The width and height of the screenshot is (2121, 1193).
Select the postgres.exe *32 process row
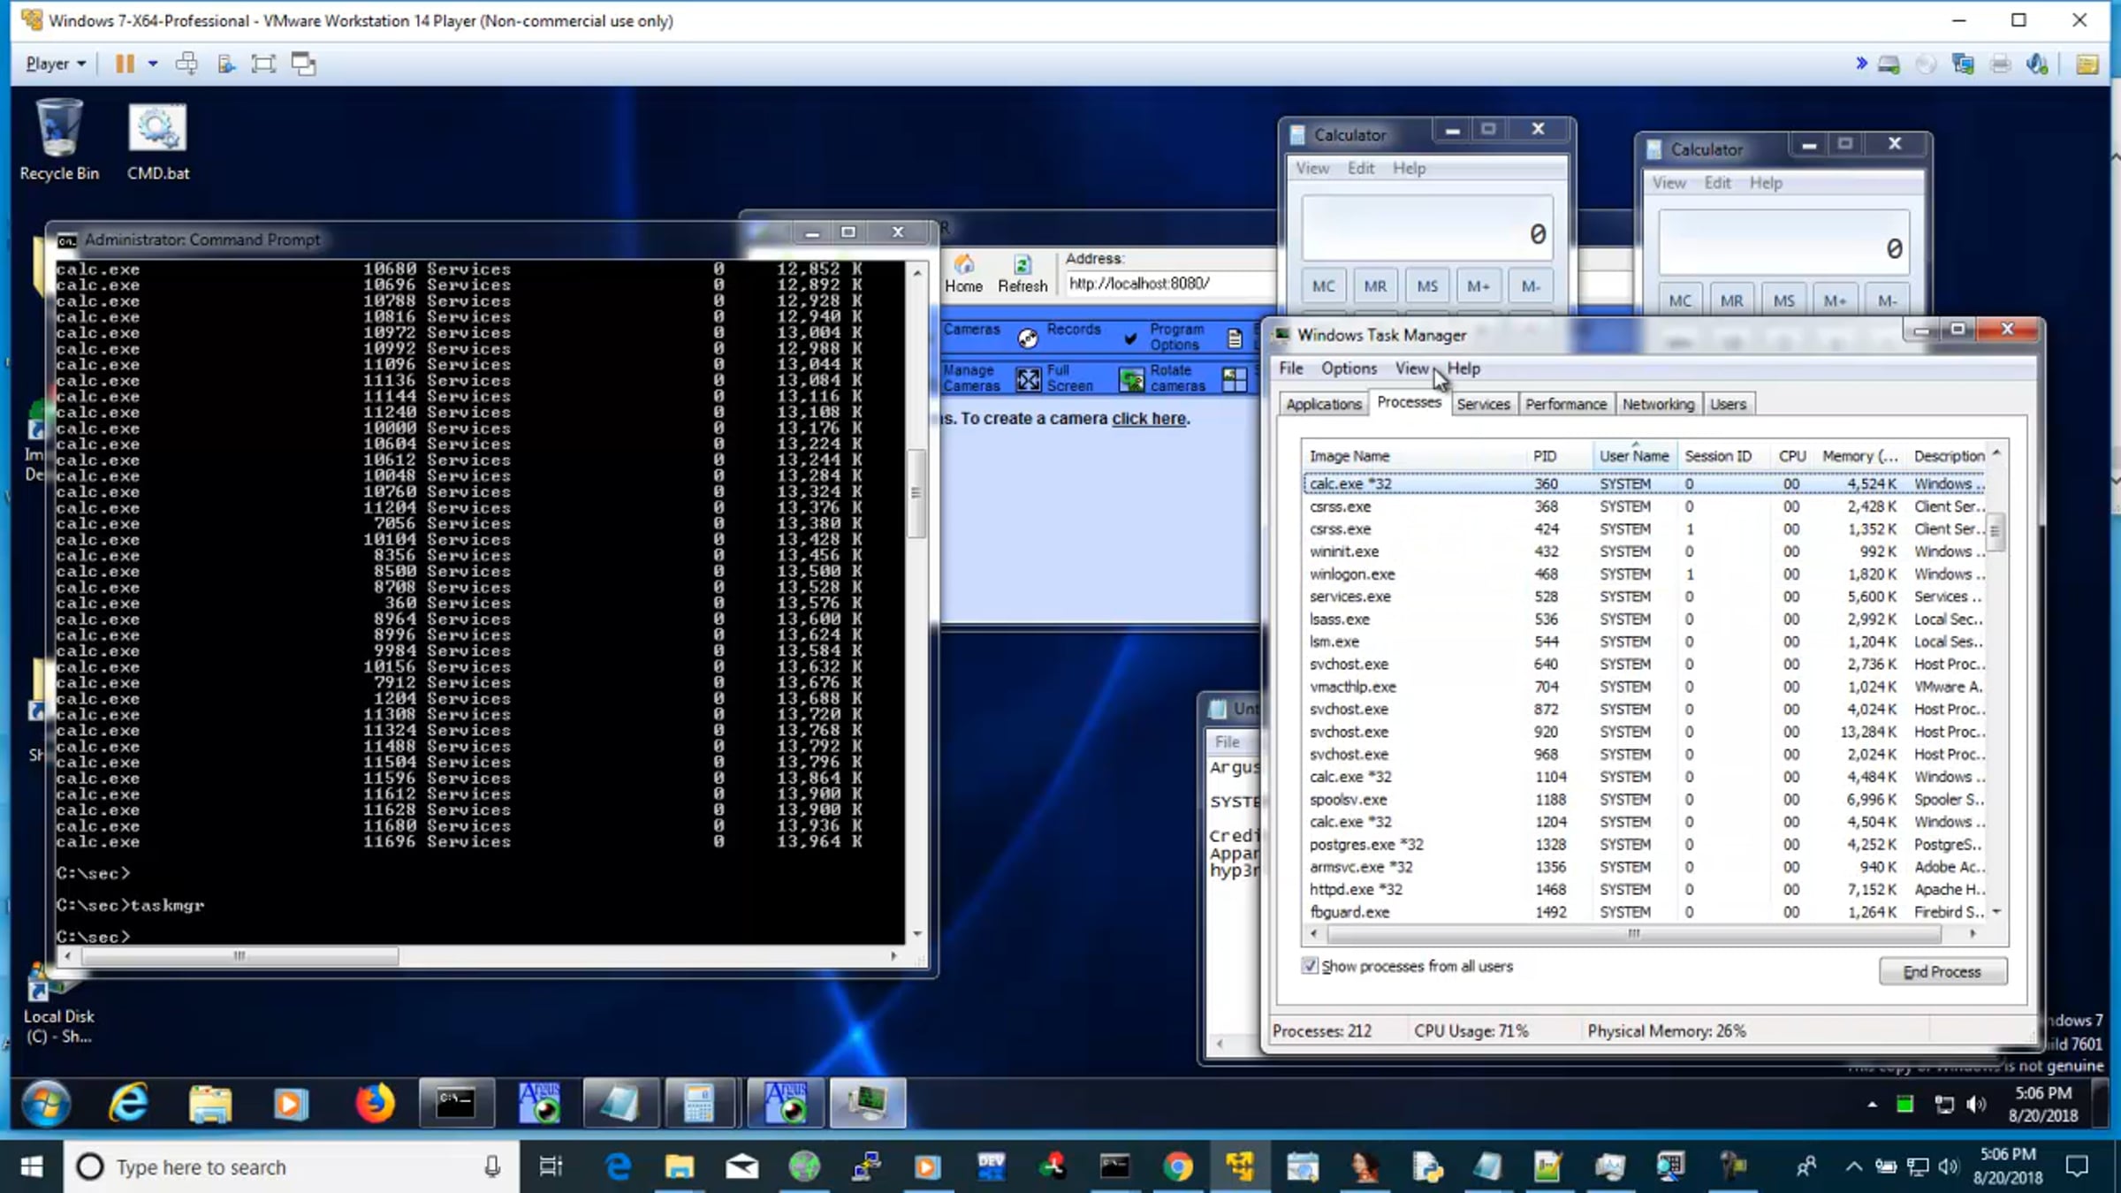click(1644, 844)
